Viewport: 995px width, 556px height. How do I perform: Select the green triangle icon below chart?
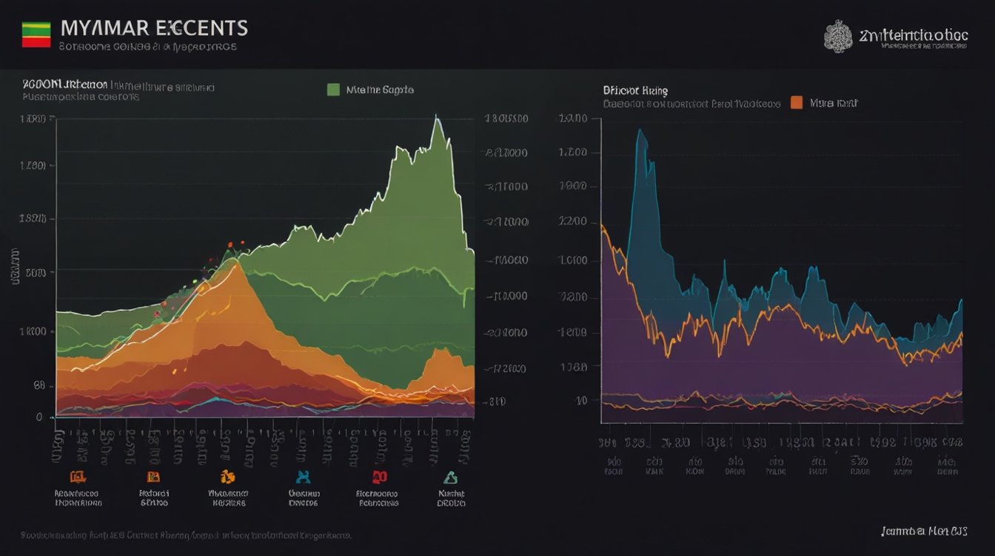(450, 477)
